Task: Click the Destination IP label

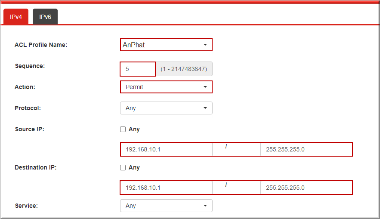Action: (36, 167)
